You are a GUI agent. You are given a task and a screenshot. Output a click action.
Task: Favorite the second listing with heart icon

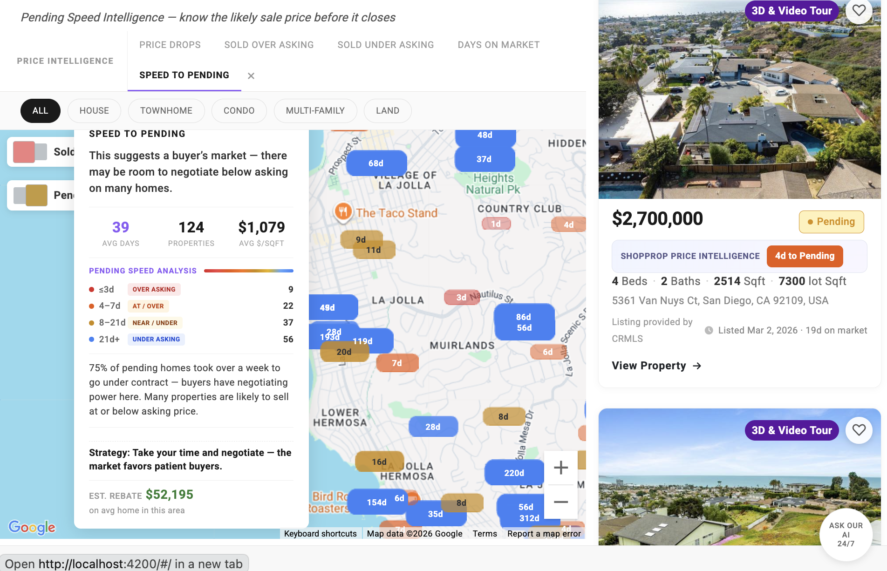click(859, 430)
